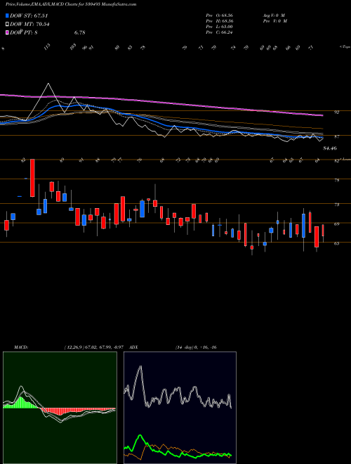Click the ADX (14 day) values text
The image size is (351, 464).
pyautogui.click(x=196, y=347)
